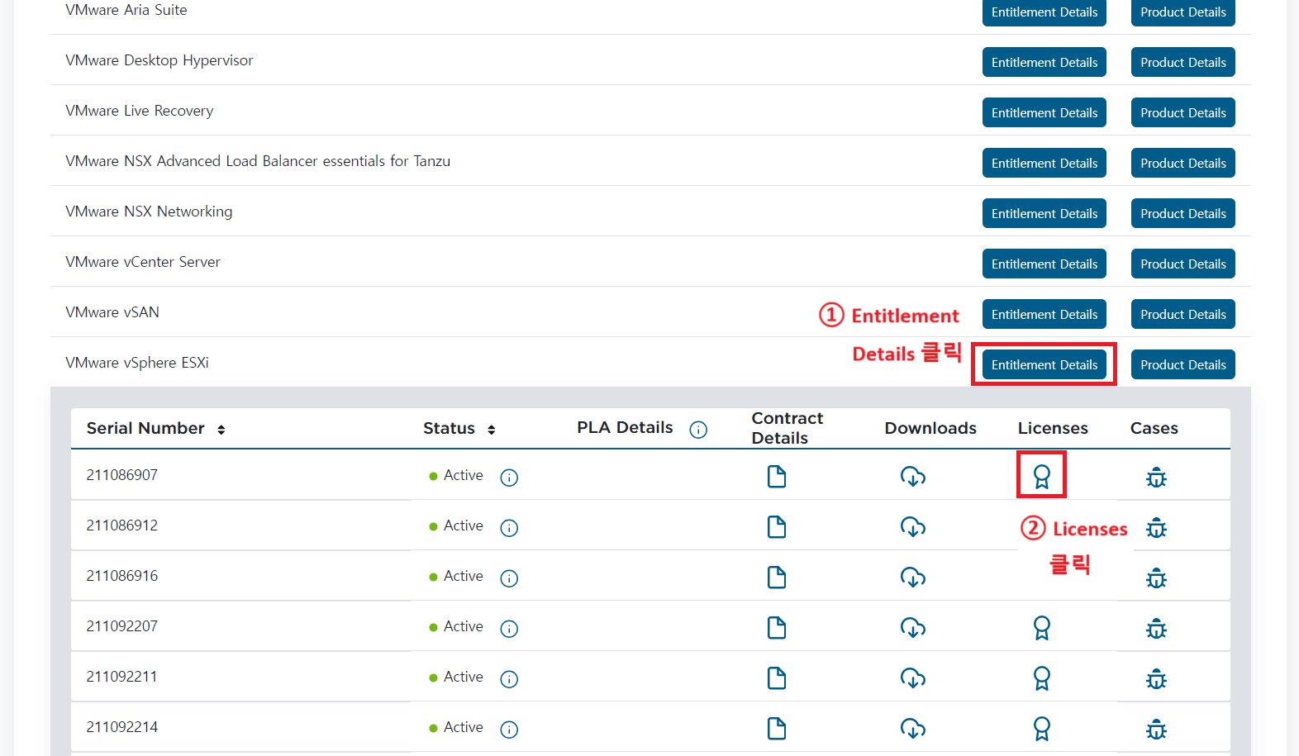Open Cases bug icon for serial 211086907

(1156, 478)
